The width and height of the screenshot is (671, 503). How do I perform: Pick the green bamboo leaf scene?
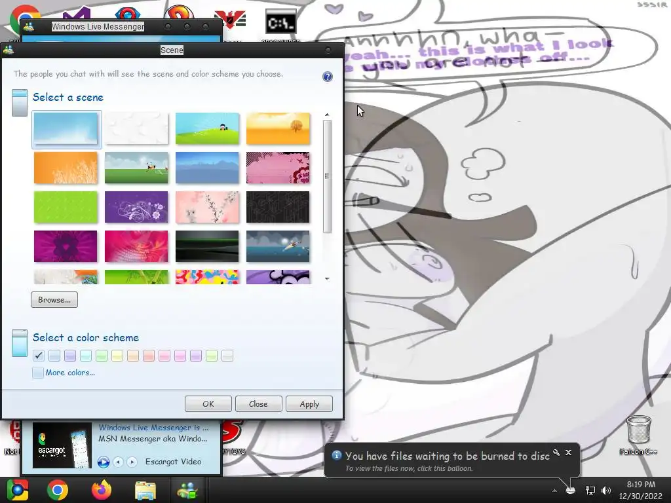(136, 277)
